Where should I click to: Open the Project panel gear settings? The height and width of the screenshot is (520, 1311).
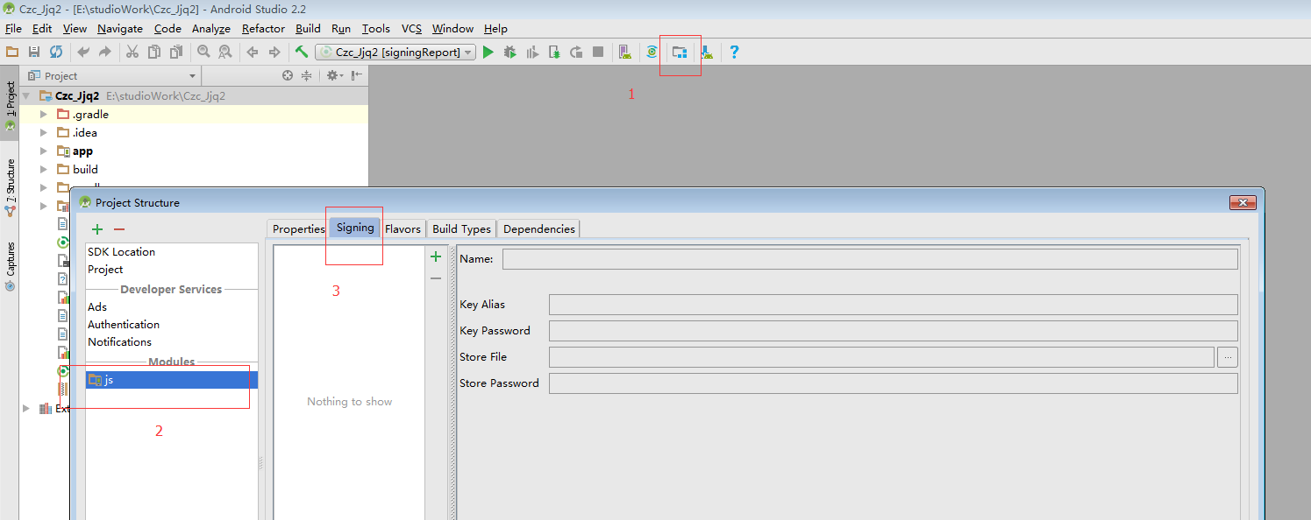[334, 76]
